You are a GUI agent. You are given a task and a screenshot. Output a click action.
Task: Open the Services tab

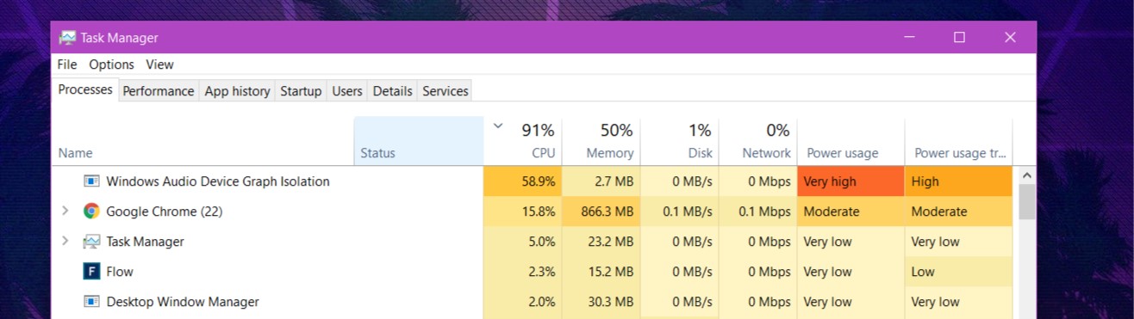[445, 90]
